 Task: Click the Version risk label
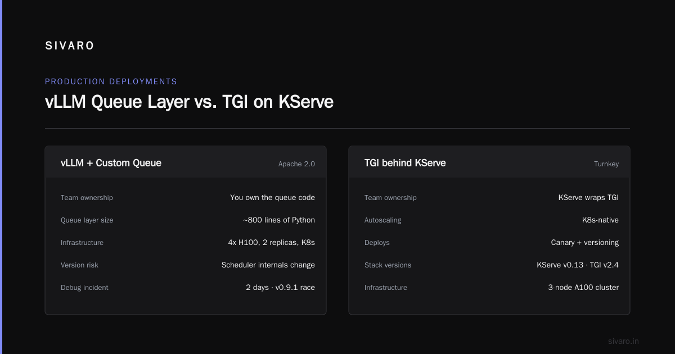click(79, 265)
